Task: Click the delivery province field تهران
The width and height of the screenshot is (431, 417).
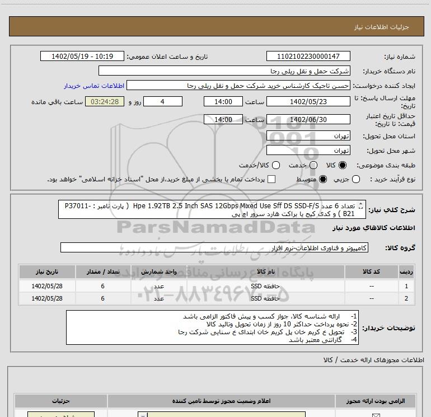Action: (308, 136)
